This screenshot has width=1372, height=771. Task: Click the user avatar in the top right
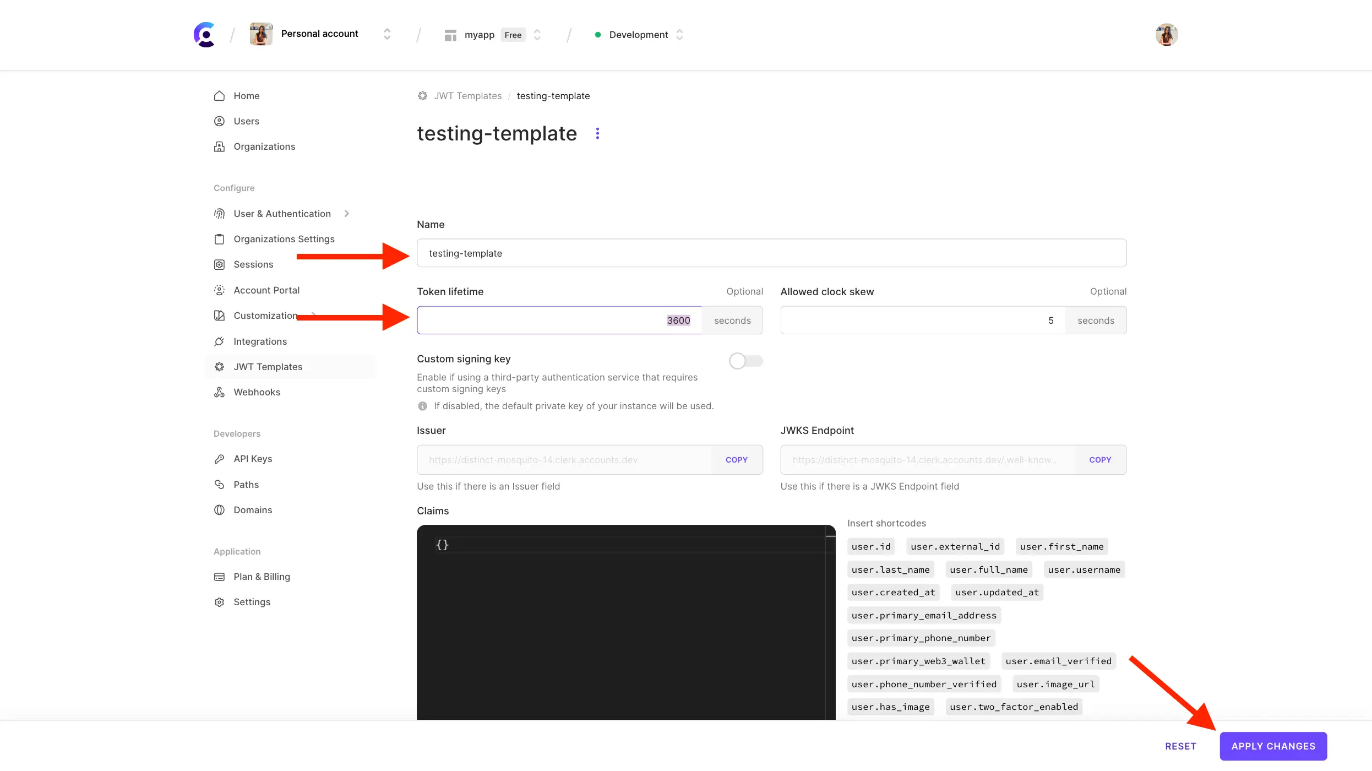click(x=1166, y=34)
